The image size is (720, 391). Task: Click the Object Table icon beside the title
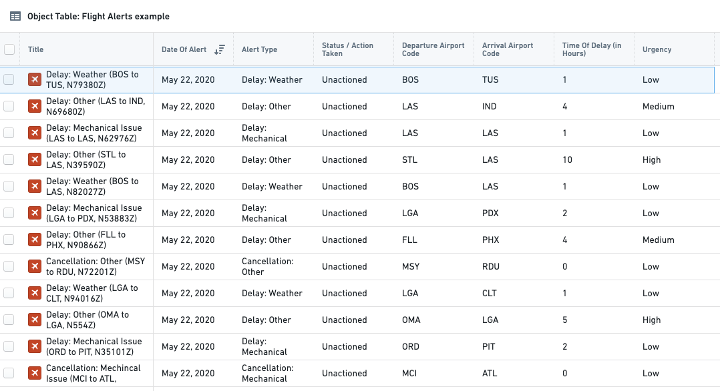click(15, 17)
